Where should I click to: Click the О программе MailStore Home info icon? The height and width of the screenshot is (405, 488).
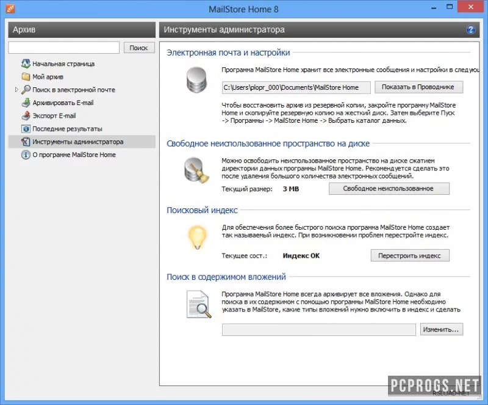click(x=26, y=155)
